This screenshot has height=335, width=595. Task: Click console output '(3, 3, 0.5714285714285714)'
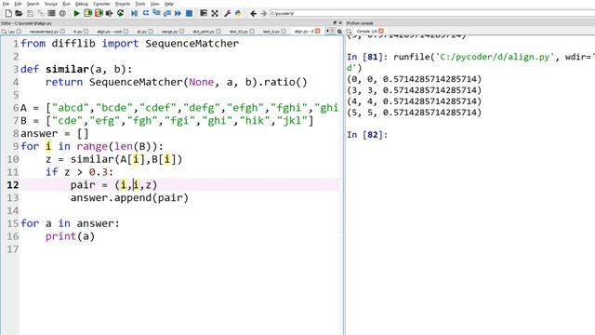(x=414, y=90)
